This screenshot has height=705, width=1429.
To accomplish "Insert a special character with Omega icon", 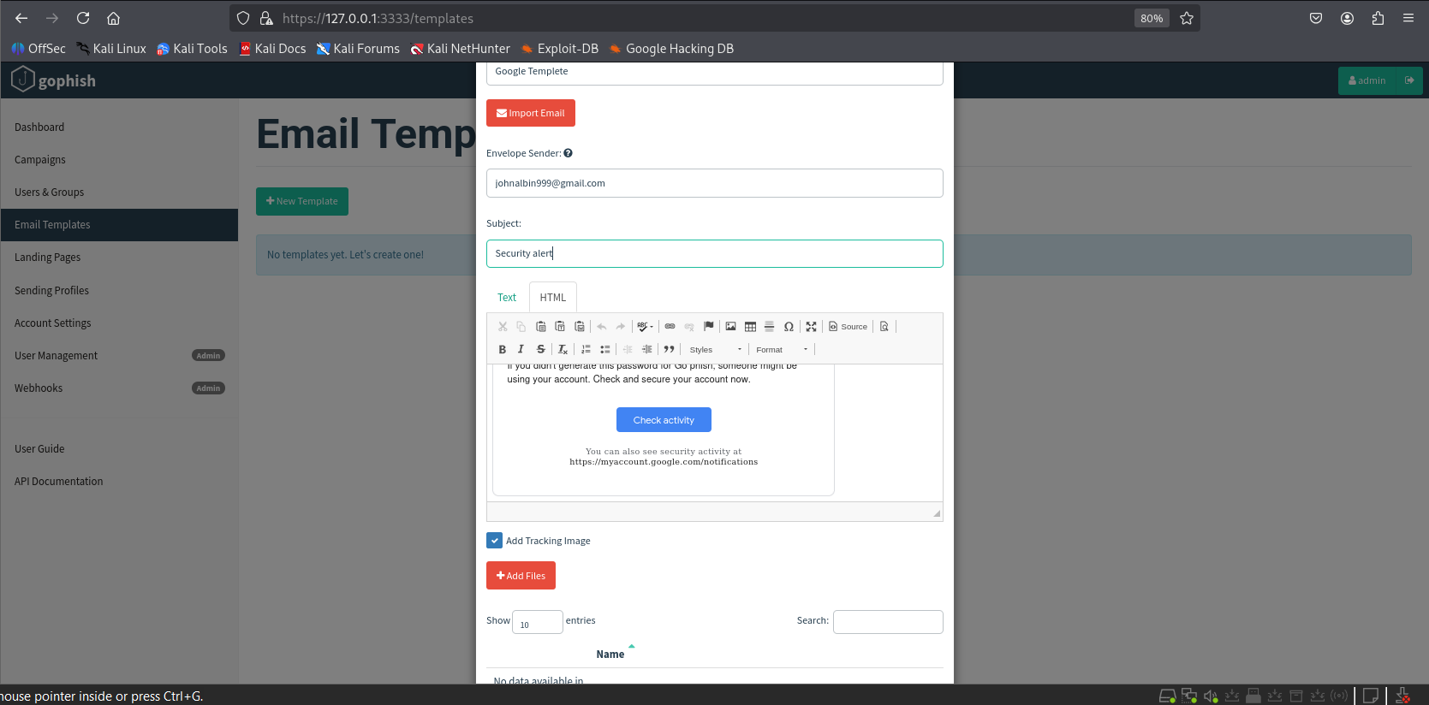I will point(789,327).
